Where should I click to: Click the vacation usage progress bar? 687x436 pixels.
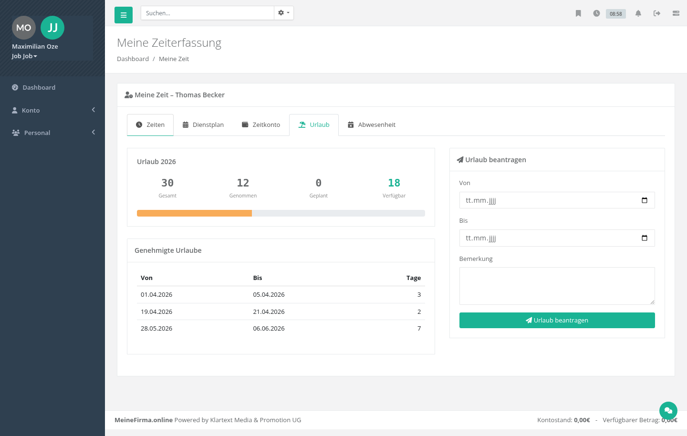pos(281,213)
